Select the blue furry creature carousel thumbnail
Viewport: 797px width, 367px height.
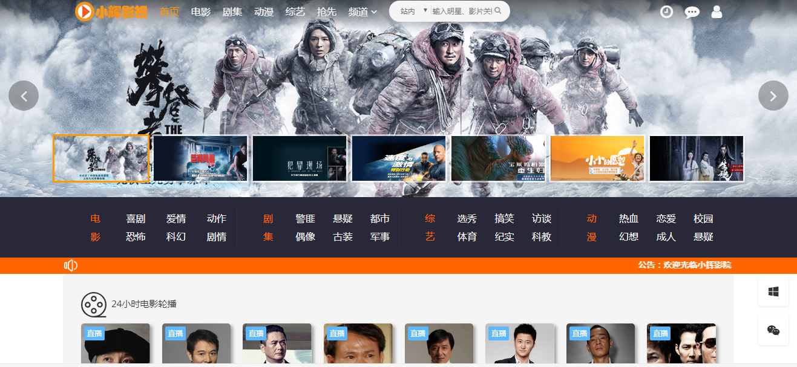tap(498, 158)
